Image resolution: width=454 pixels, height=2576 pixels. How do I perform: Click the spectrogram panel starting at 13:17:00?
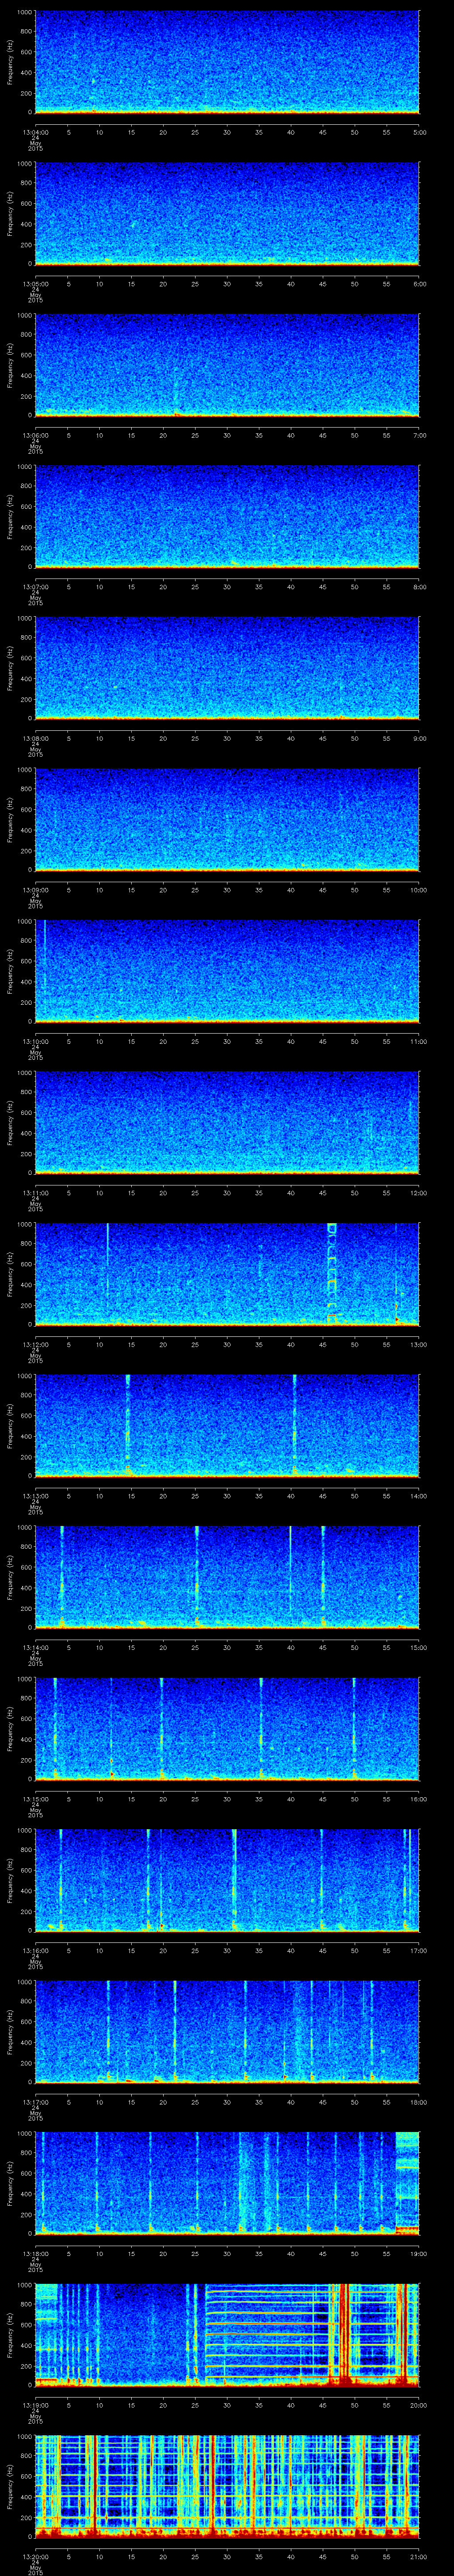(x=227, y=2032)
